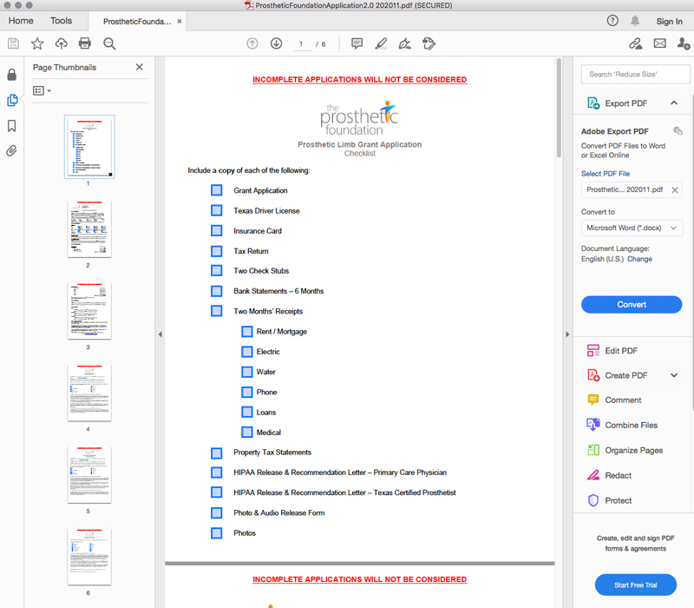The image size is (694, 608).
Task: Open the Bookmarks sidebar panel
Action: coord(12,126)
